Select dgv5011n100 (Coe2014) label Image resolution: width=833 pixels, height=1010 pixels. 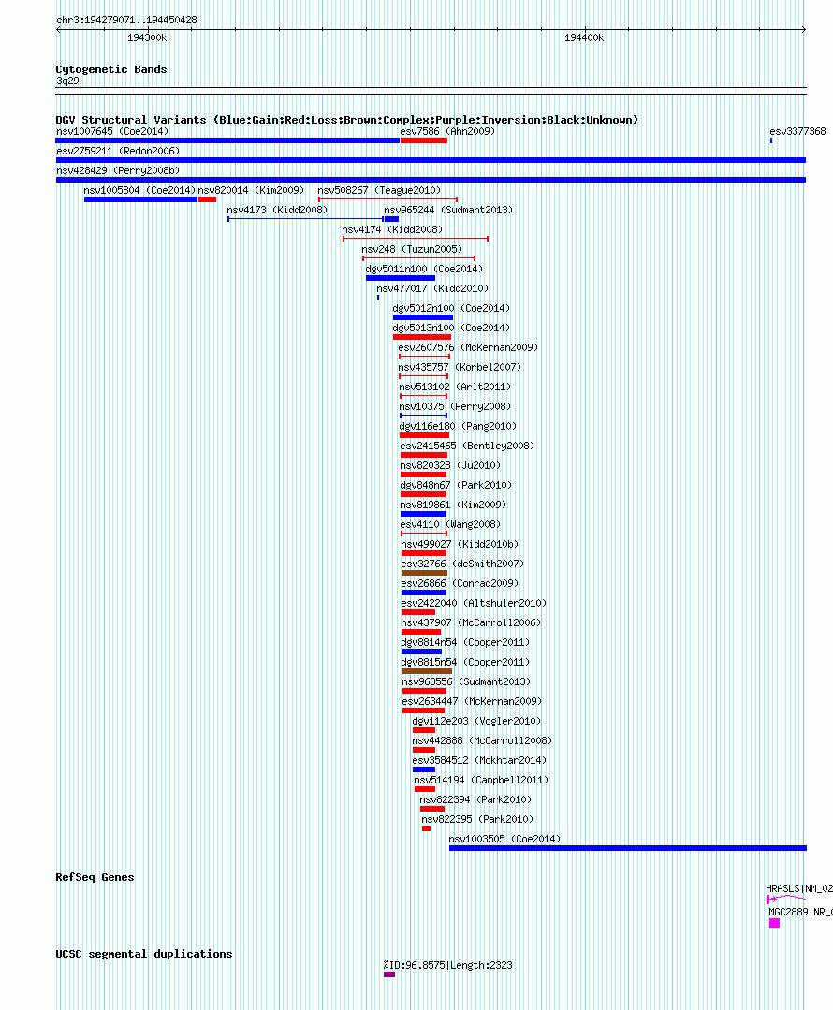(424, 270)
